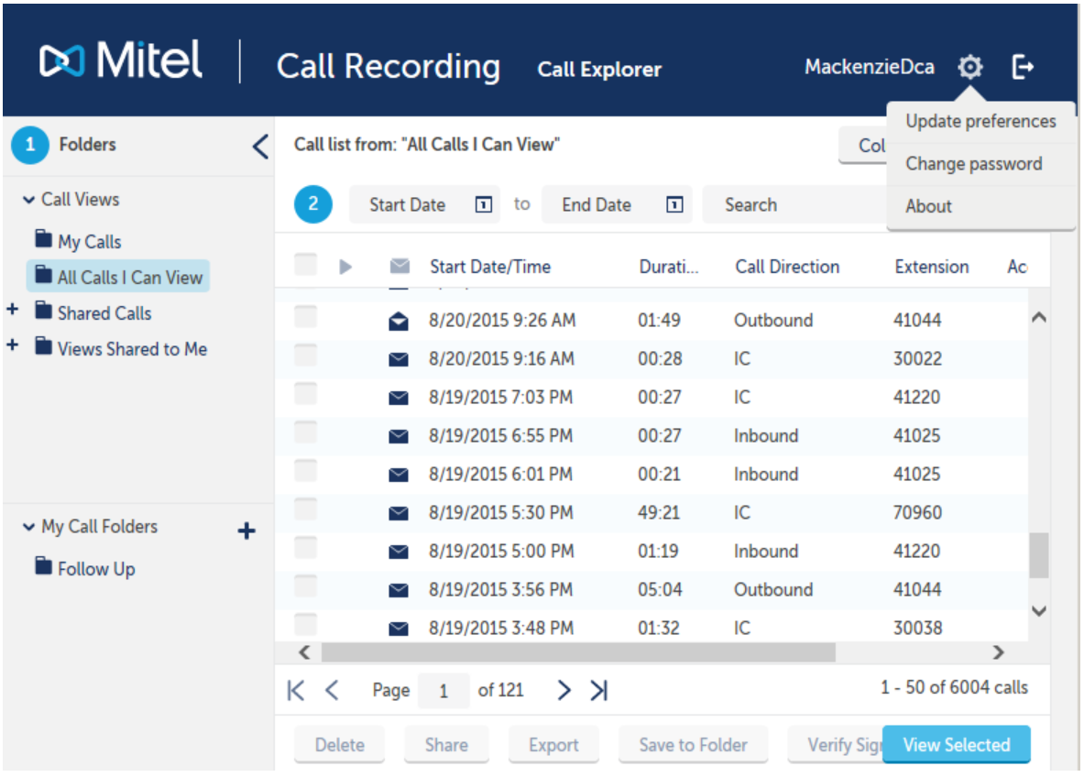Check the 8/19/2015 6:01 PM call box
Image resolution: width=1084 pixels, height=777 pixels.
pos(305,471)
